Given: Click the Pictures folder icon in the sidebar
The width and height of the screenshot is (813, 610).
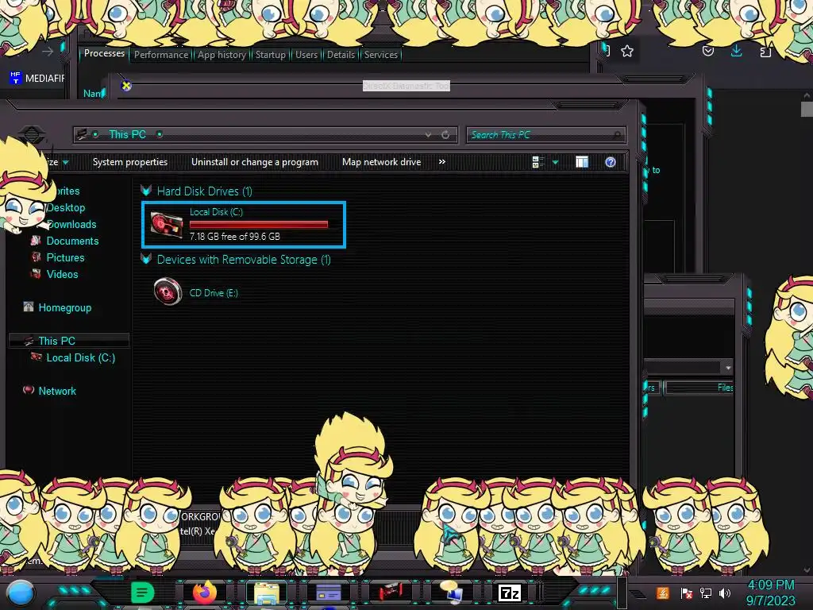Looking at the screenshot, I should tap(36, 257).
